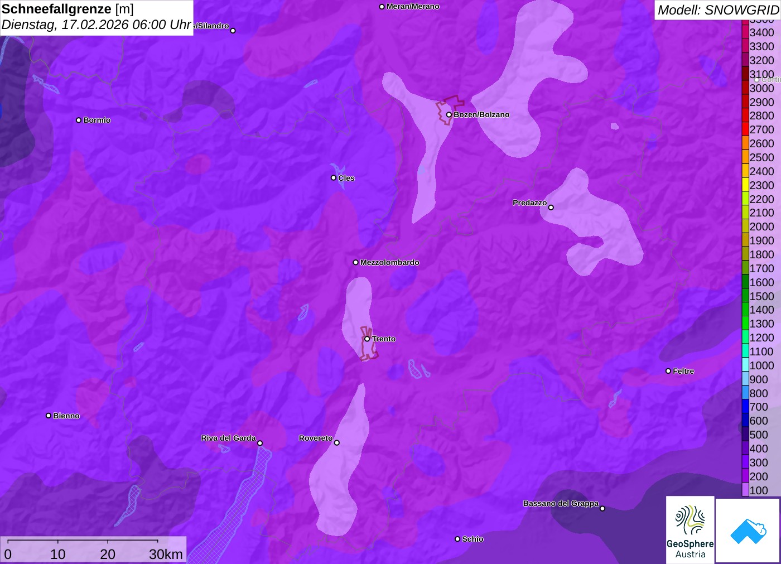Click the Schneefallgrenze [m] title
The image size is (781, 564).
tap(68, 9)
